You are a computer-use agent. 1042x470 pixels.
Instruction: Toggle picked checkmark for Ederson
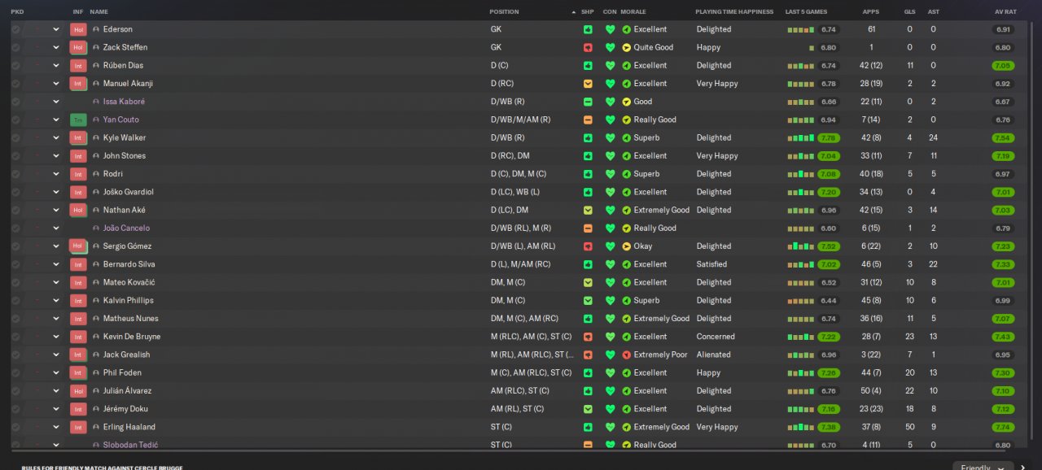(x=15, y=29)
